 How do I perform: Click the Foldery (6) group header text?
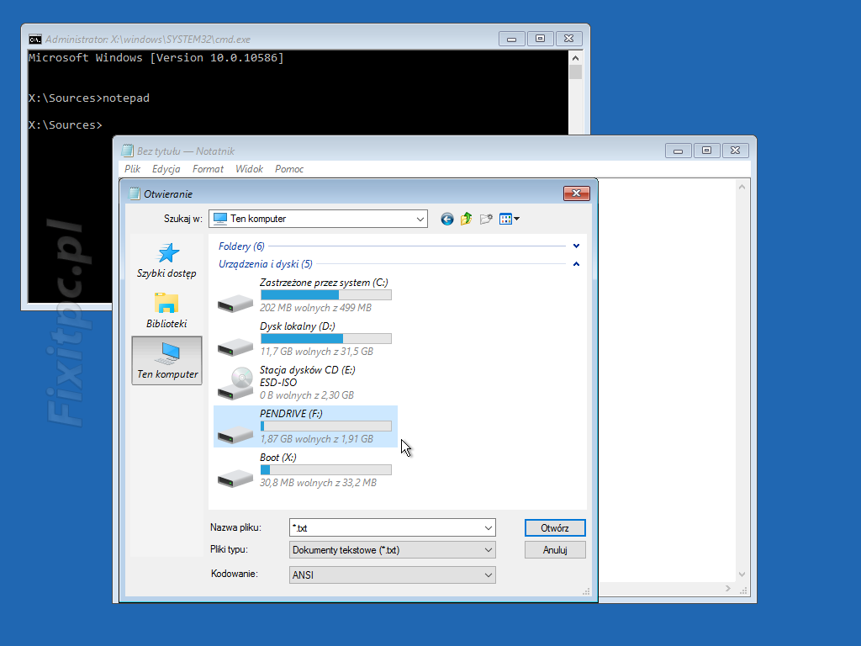point(241,246)
